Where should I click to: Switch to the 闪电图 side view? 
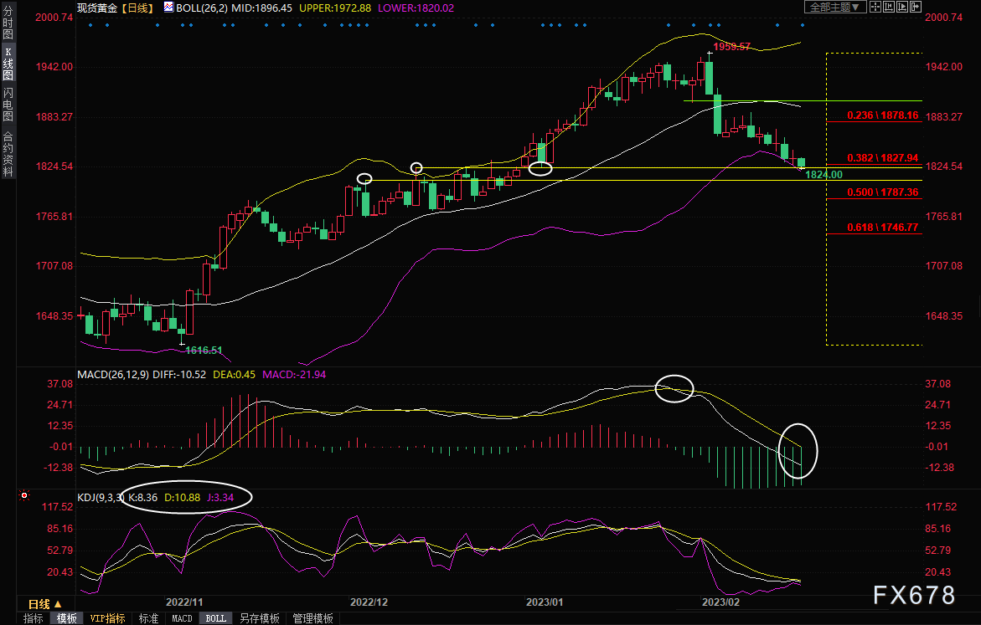8,105
